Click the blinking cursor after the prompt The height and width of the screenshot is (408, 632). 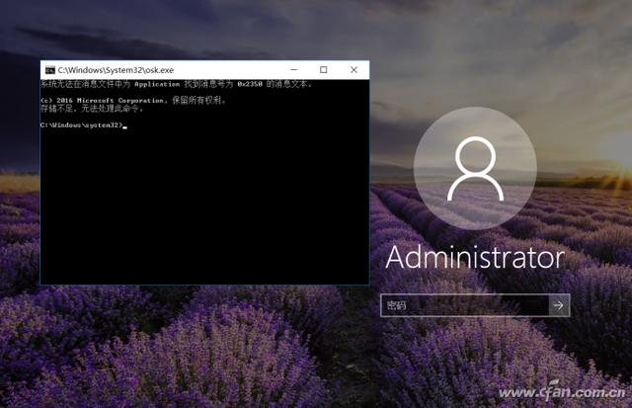(x=125, y=127)
